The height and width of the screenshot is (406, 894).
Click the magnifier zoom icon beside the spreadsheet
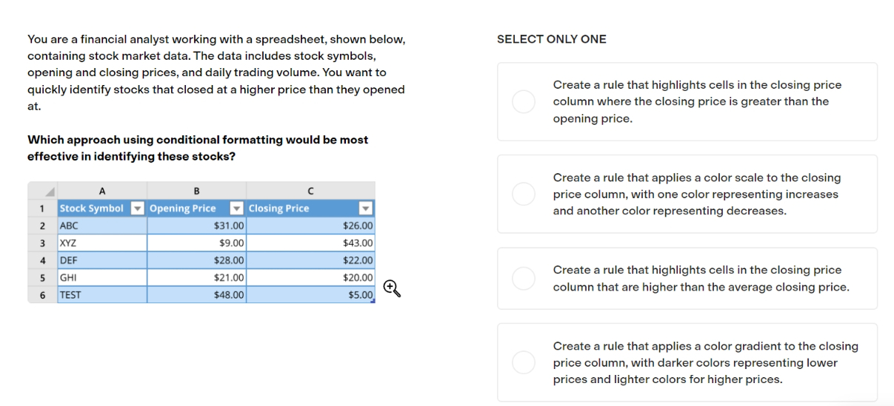pyautogui.click(x=393, y=288)
